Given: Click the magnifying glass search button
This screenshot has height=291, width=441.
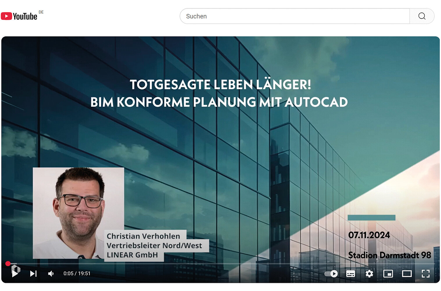Looking at the screenshot, I should (422, 16).
